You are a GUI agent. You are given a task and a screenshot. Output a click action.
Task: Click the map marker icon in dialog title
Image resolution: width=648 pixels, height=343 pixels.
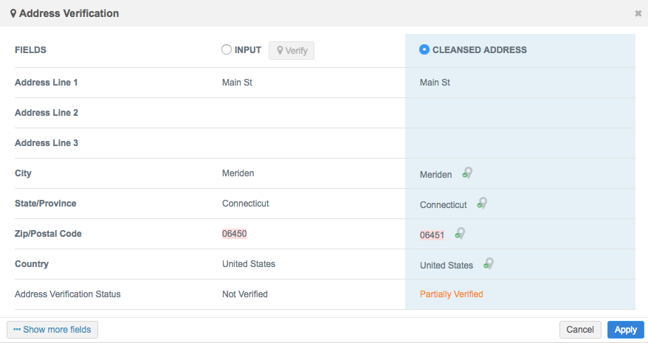pyautogui.click(x=13, y=13)
